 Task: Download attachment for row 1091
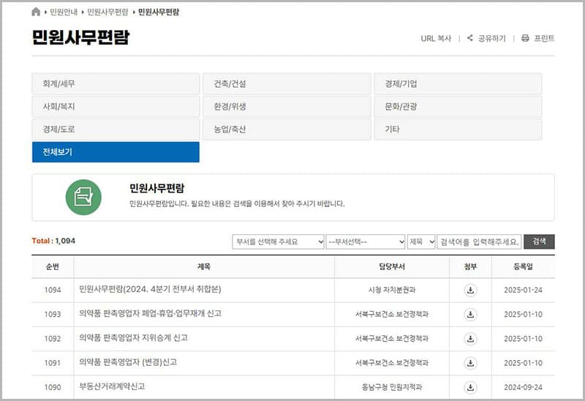coord(470,362)
